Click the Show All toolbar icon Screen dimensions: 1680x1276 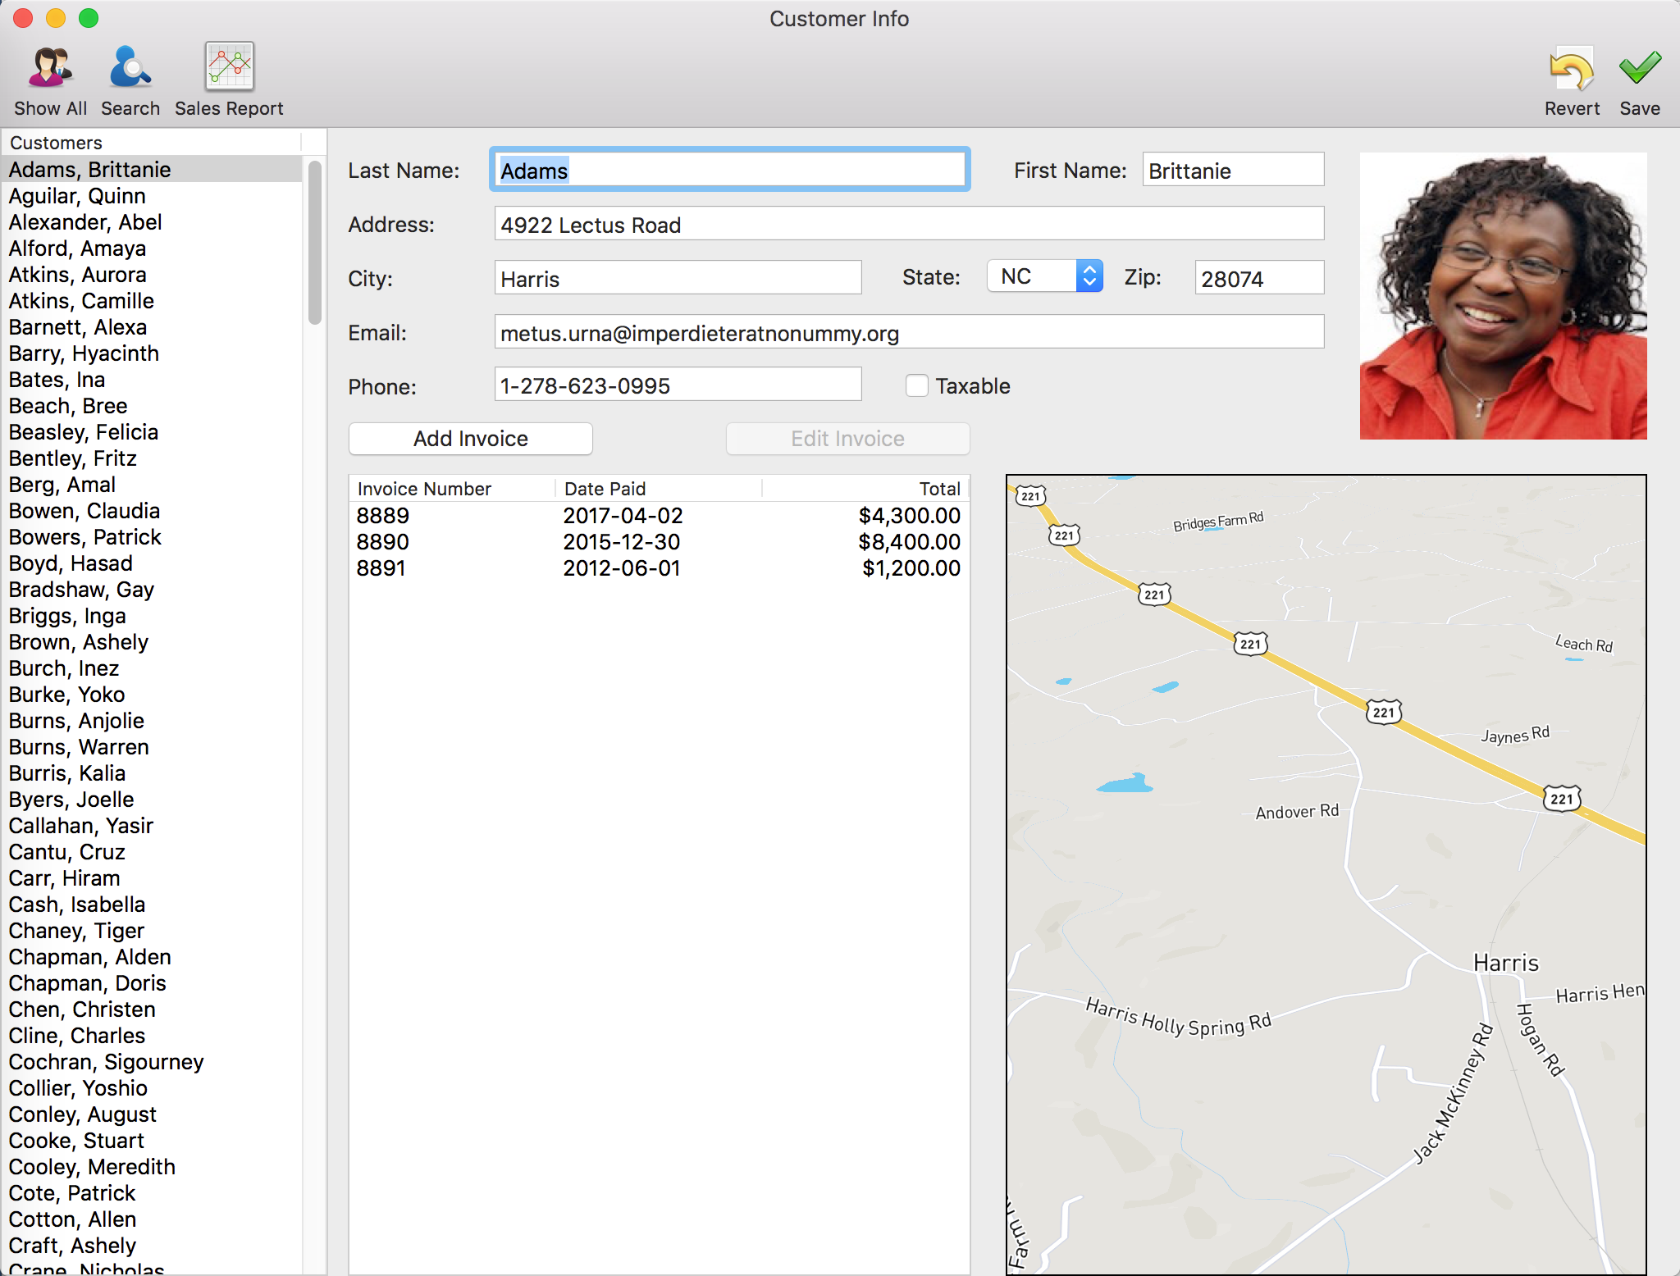[50, 68]
